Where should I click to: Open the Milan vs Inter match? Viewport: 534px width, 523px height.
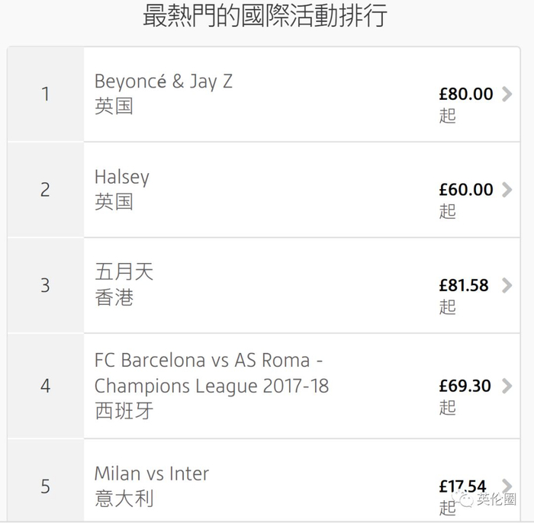(x=151, y=473)
